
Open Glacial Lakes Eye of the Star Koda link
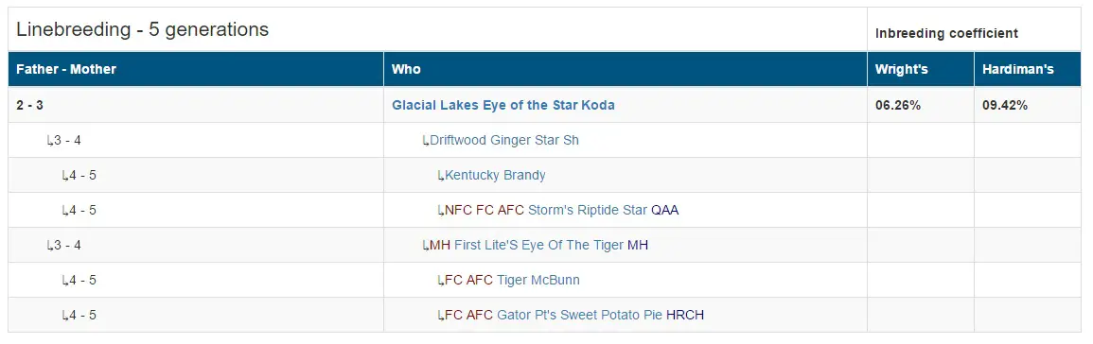tap(503, 106)
